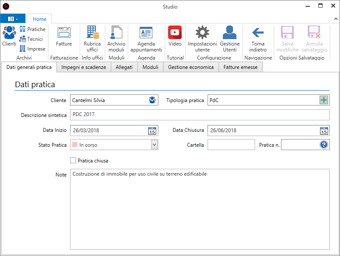Open the Tecnici archive

point(31,39)
